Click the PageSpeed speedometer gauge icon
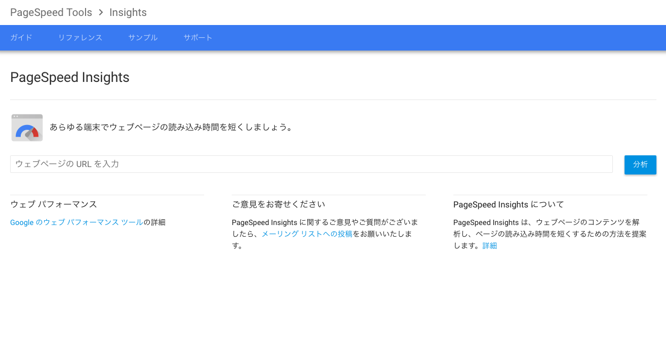This screenshot has width=666, height=341. coord(27,128)
